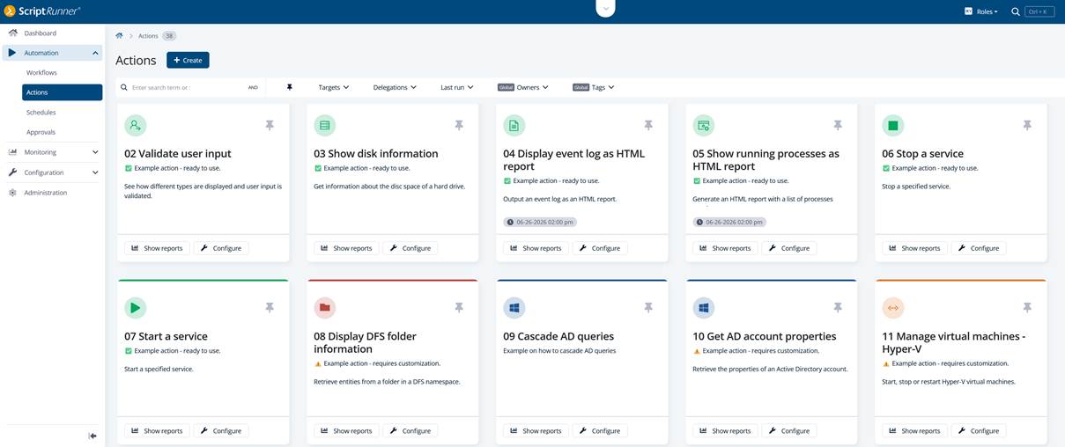Click the 04 Display event log document icon
1065x447 pixels.
click(514, 126)
